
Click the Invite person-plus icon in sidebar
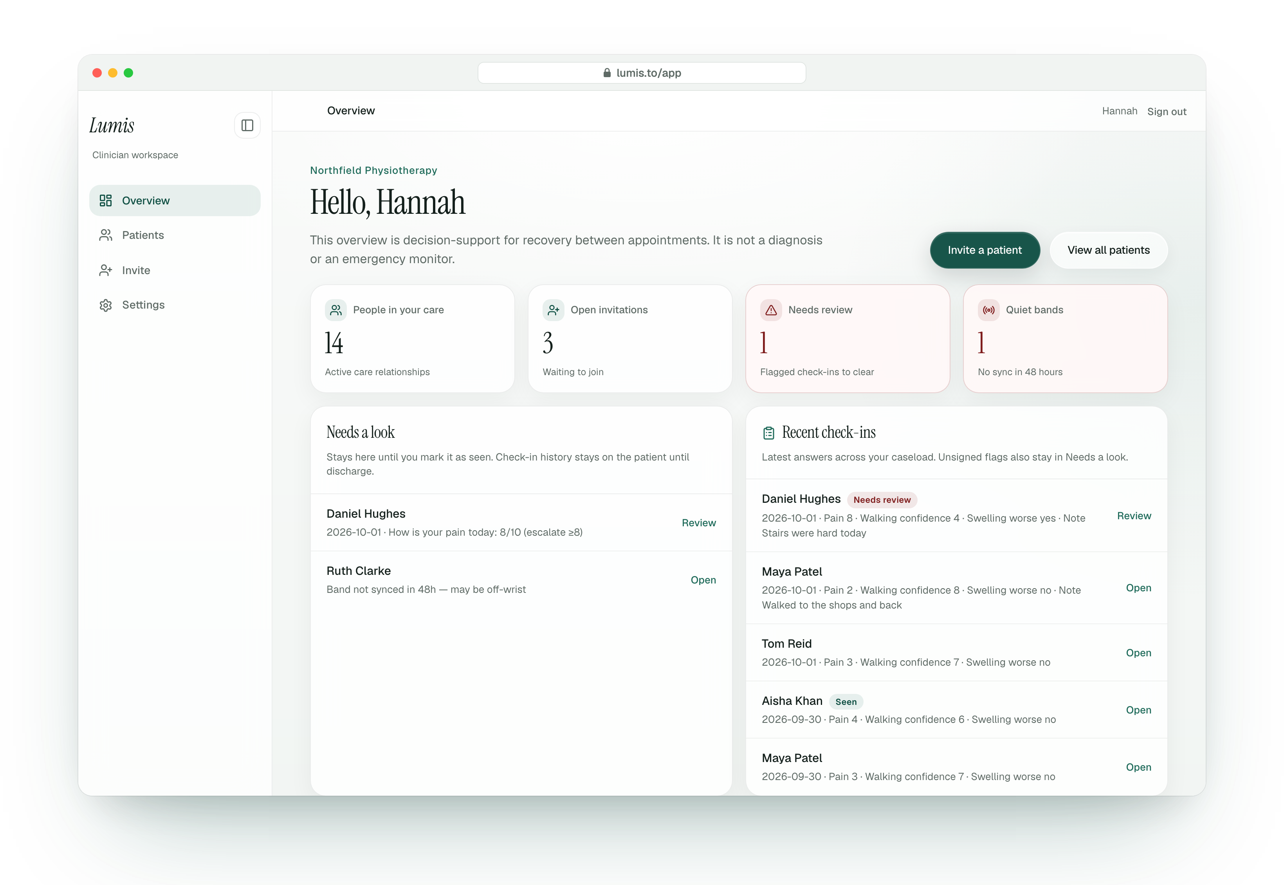point(105,270)
